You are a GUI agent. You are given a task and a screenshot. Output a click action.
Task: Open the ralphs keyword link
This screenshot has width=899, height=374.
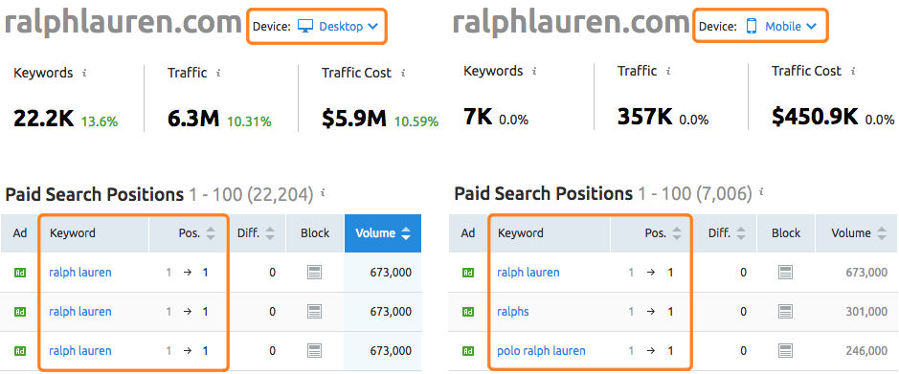coord(513,312)
